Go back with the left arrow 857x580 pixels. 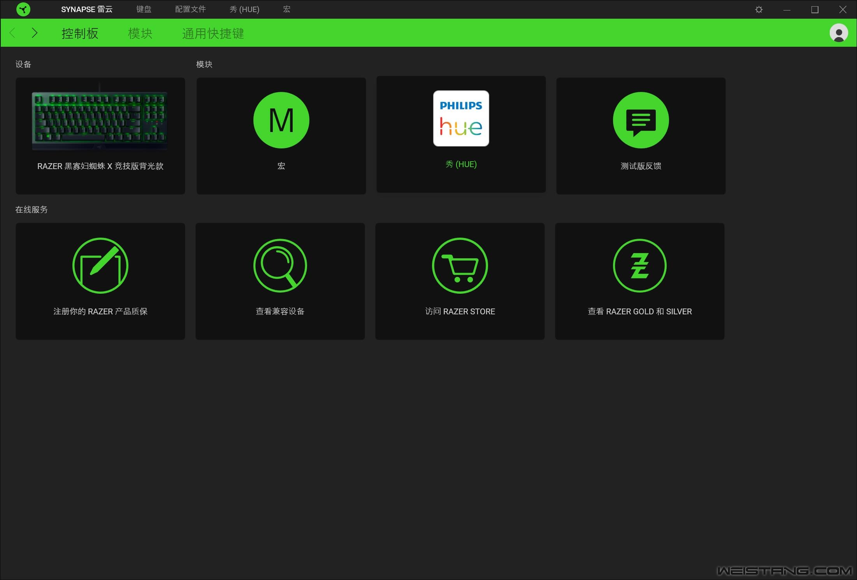[12, 33]
